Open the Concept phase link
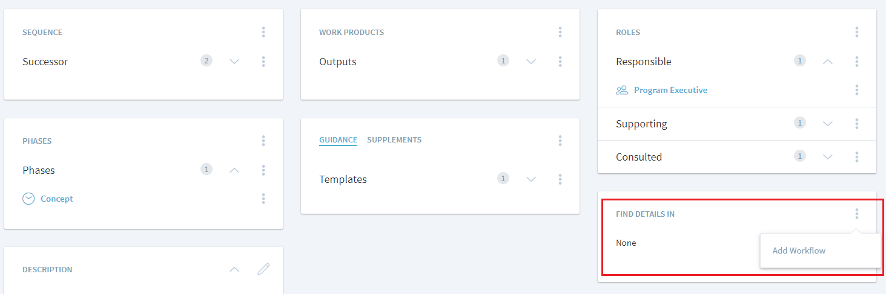Viewport: 886px width, 294px height. (57, 199)
